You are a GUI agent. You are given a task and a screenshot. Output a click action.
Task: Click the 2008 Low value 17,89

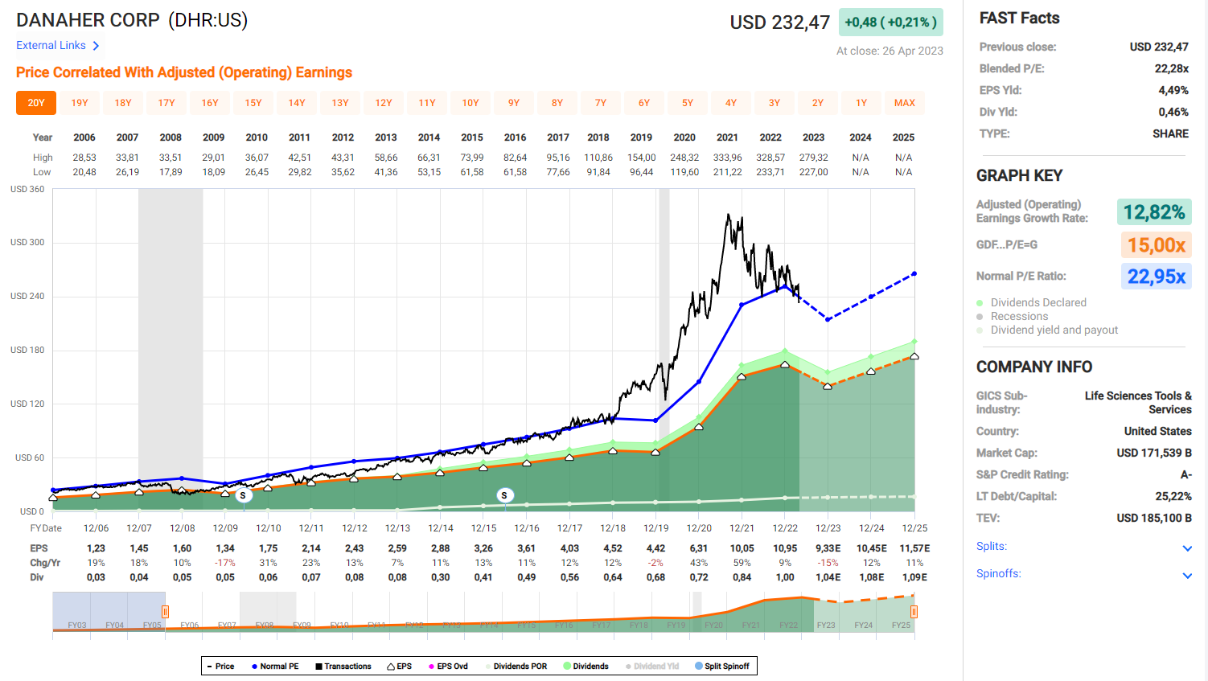pos(171,172)
